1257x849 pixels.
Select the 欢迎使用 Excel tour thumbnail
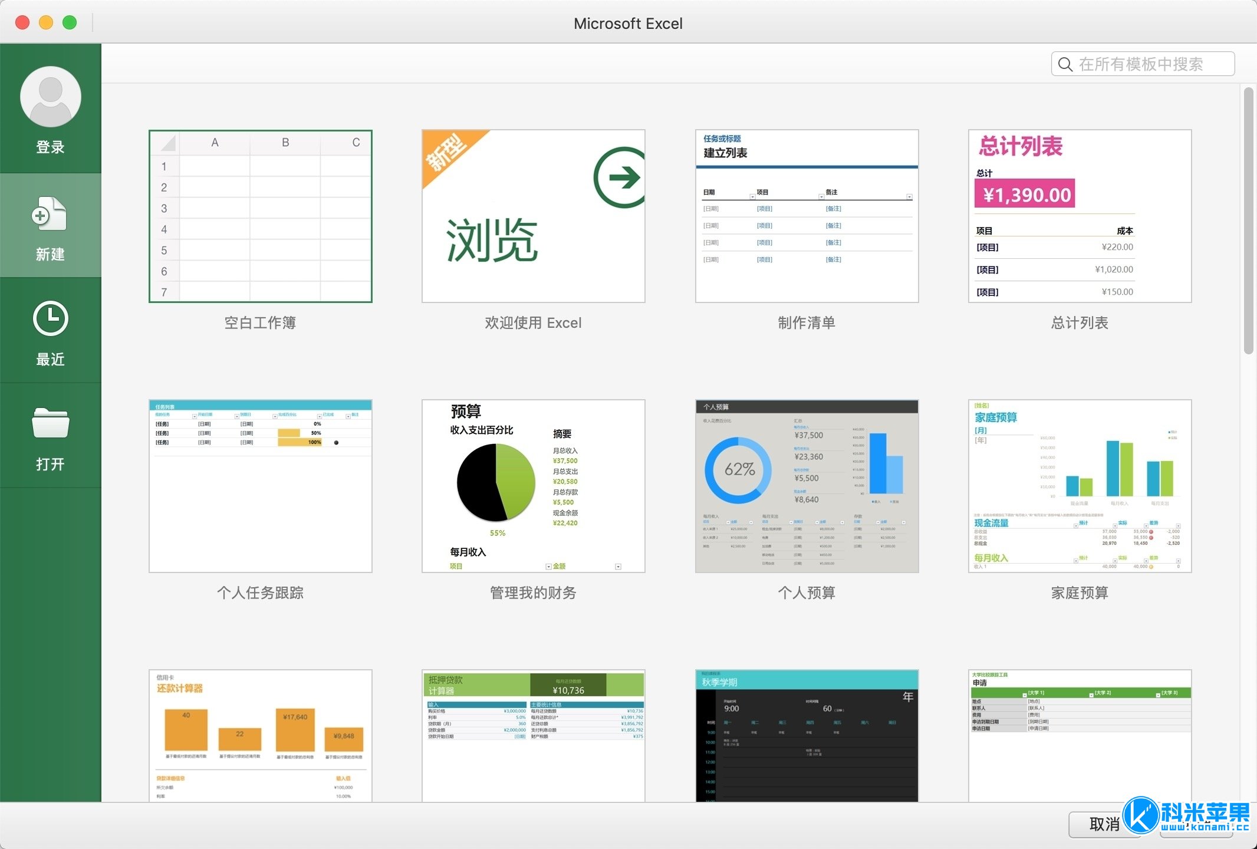(534, 216)
